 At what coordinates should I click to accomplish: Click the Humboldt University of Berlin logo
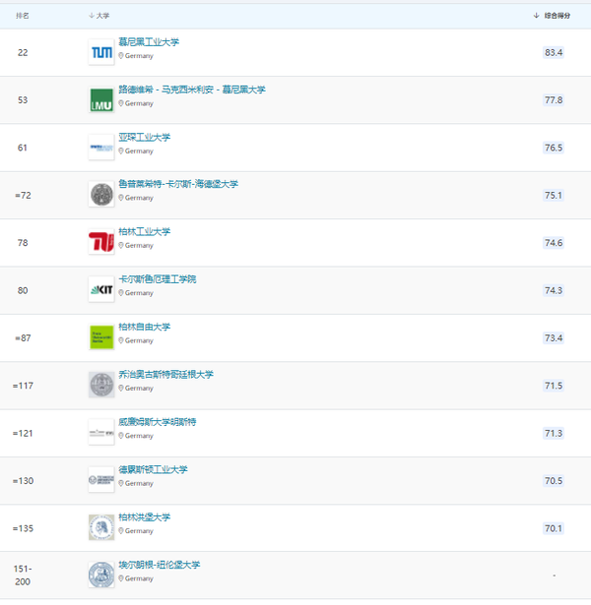point(101,526)
